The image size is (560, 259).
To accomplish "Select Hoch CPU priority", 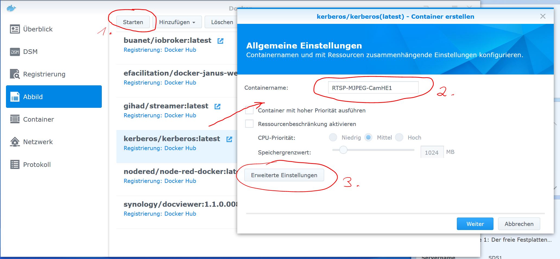I will [x=399, y=137].
